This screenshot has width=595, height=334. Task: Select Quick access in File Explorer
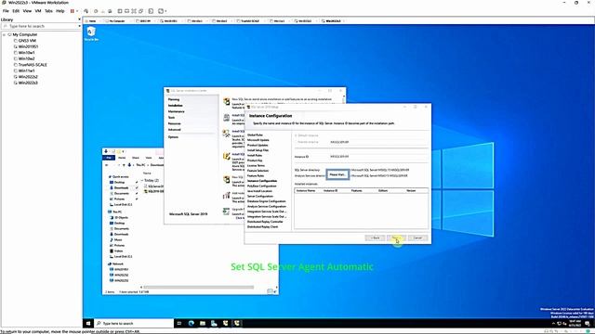[120, 177]
